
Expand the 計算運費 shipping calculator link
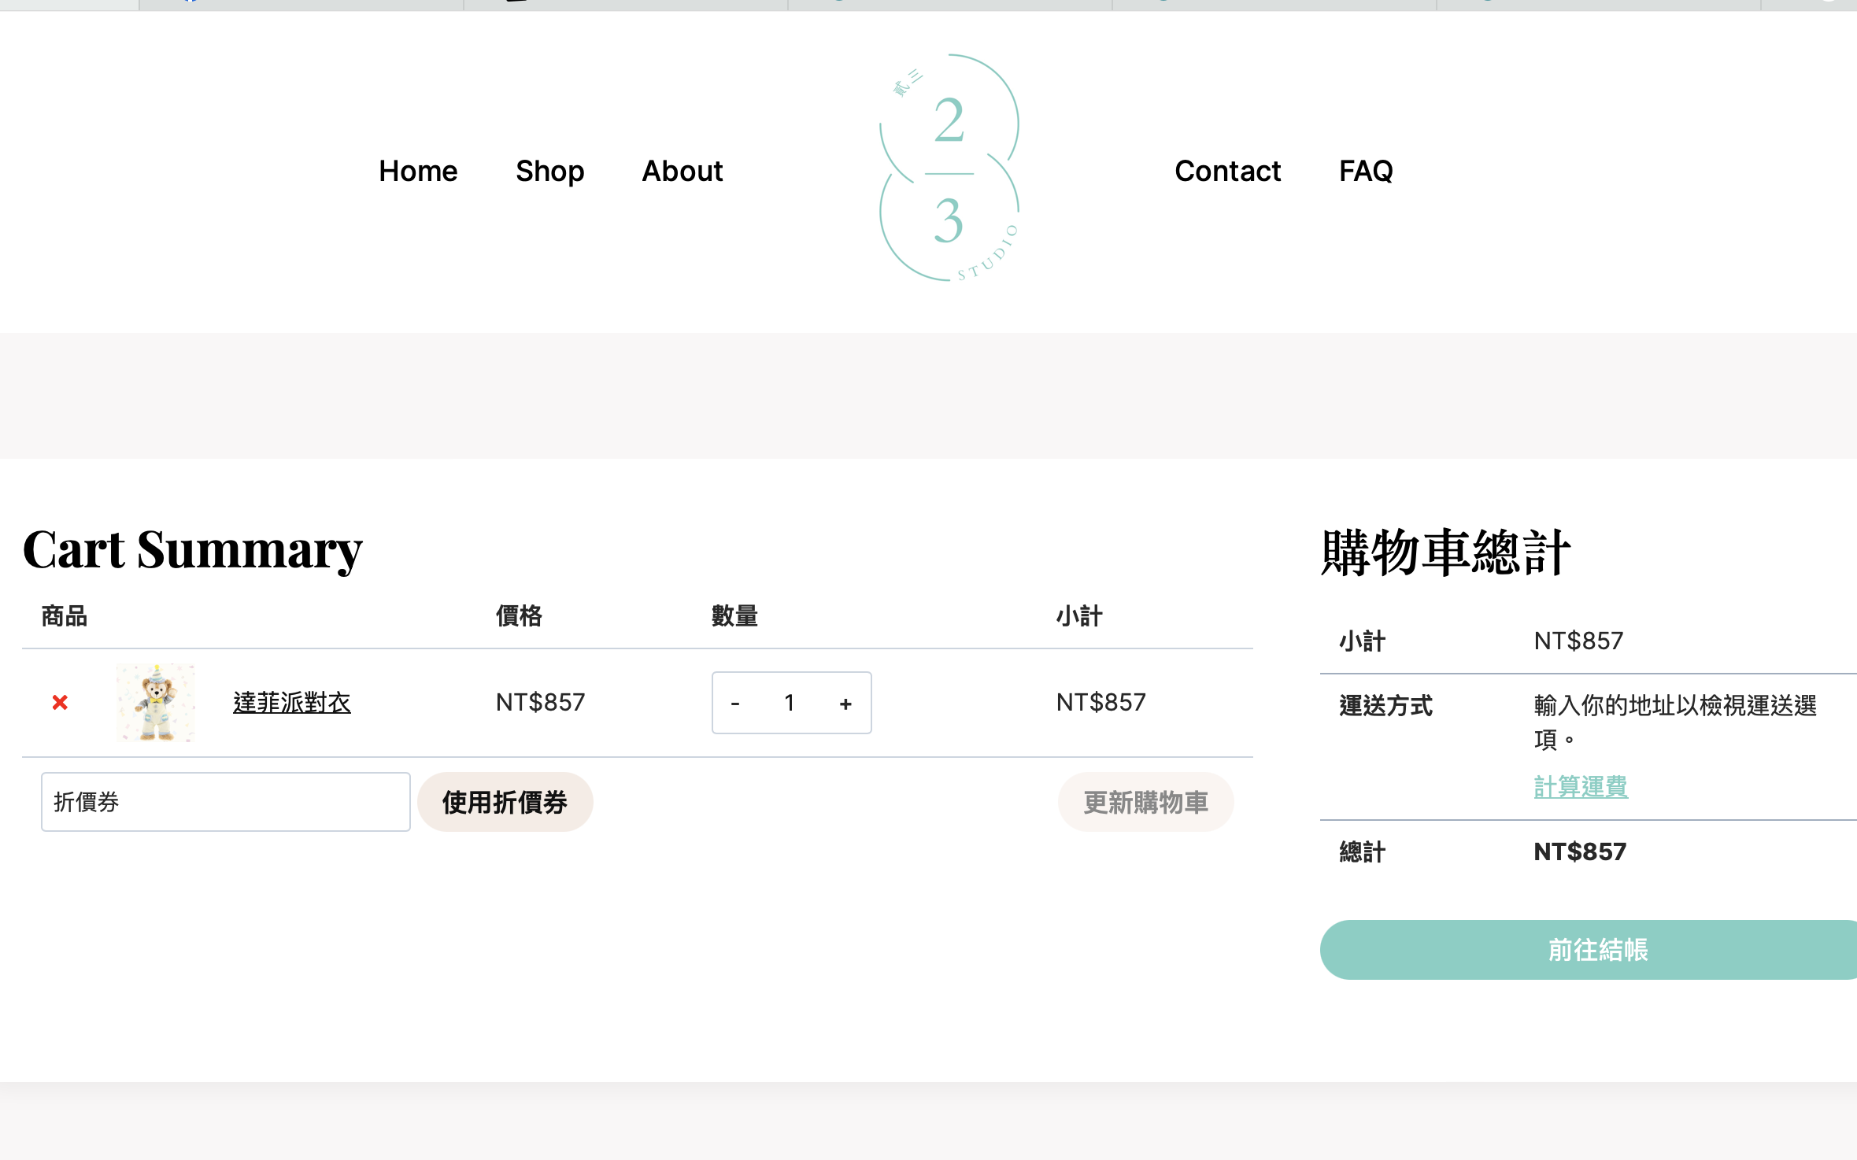1580,786
